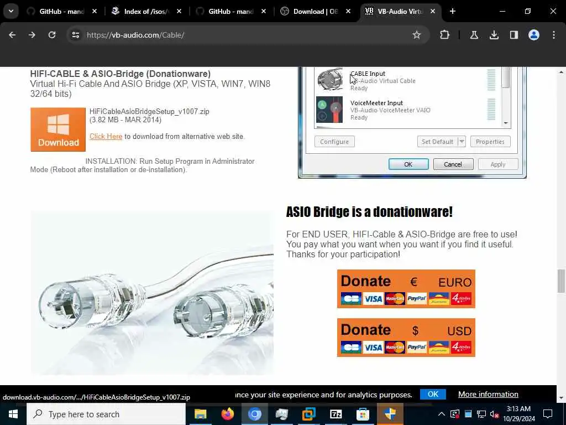Open a new browser tab
Viewport: 566px width, 425px height.
[453, 12]
